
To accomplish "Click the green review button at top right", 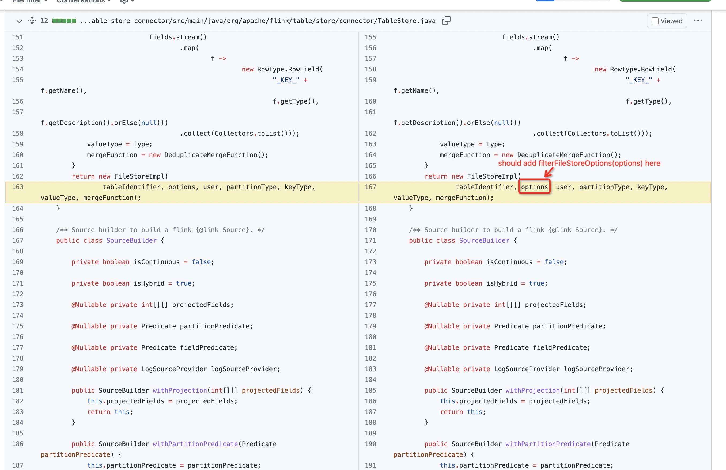I will pos(665,1).
